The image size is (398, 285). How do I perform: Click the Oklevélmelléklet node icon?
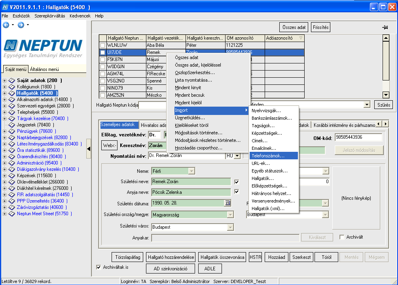(12, 182)
